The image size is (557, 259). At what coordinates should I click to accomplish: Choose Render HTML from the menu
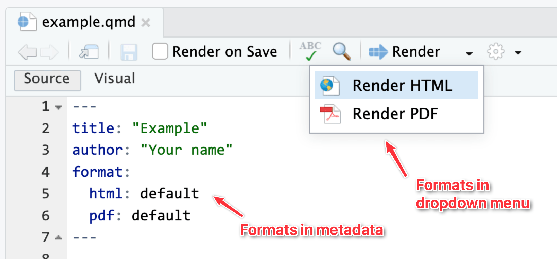tap(396, 85)
